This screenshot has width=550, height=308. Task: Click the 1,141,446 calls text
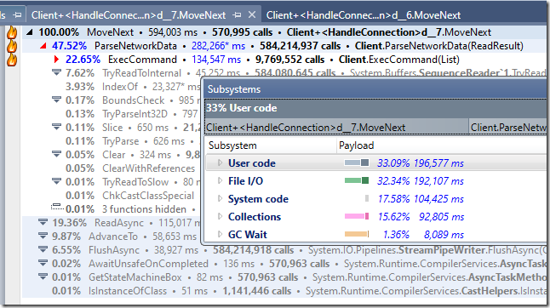257,291
